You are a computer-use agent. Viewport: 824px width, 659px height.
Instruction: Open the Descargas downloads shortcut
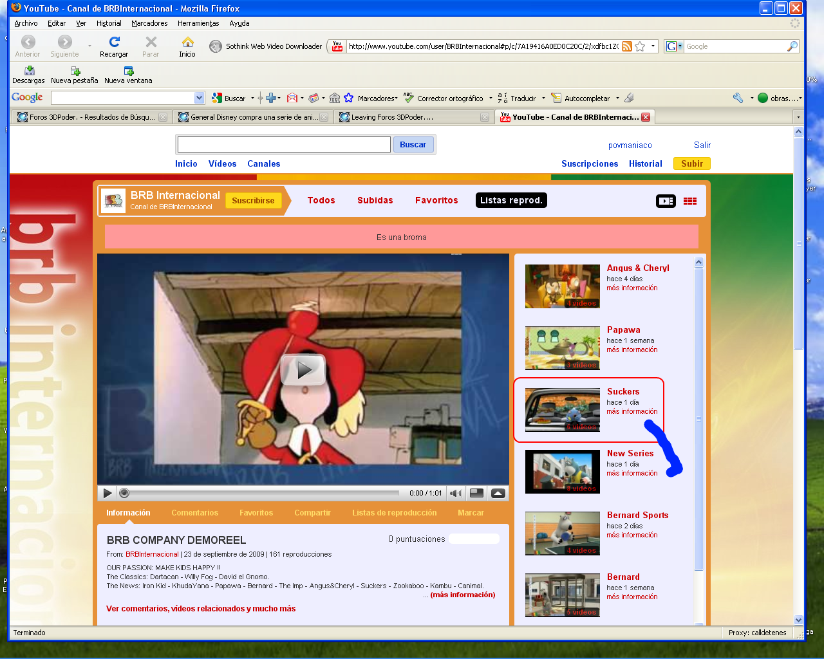point(28,75)
